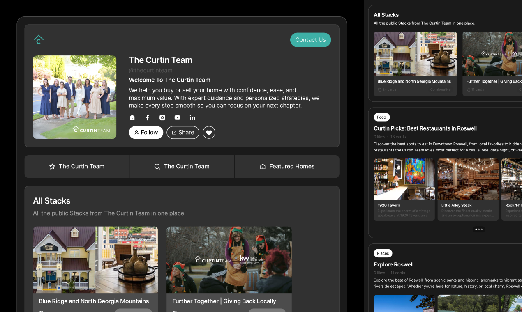The width and height of the screenshot is (522, 312).
Task: Select the search The Curtin Team tab
Action: pyautogui.click(x=182, y=167)
